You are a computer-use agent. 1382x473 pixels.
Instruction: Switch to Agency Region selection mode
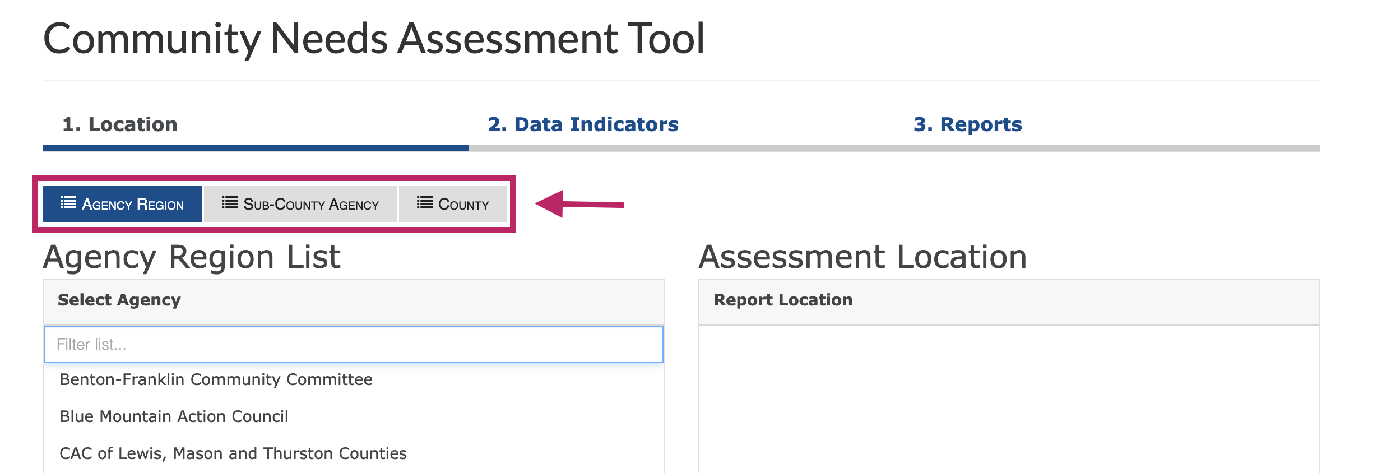(x=122, y=204)
